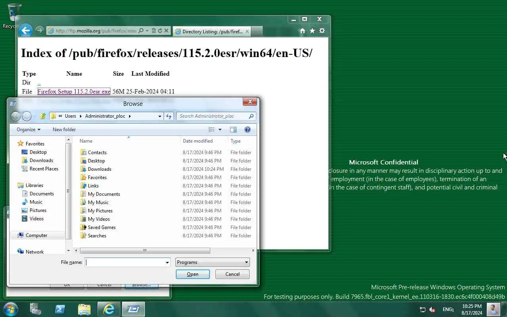507x317 pixels.
Task: Select Documents under Libraries
Action: [x=42, y=194]
